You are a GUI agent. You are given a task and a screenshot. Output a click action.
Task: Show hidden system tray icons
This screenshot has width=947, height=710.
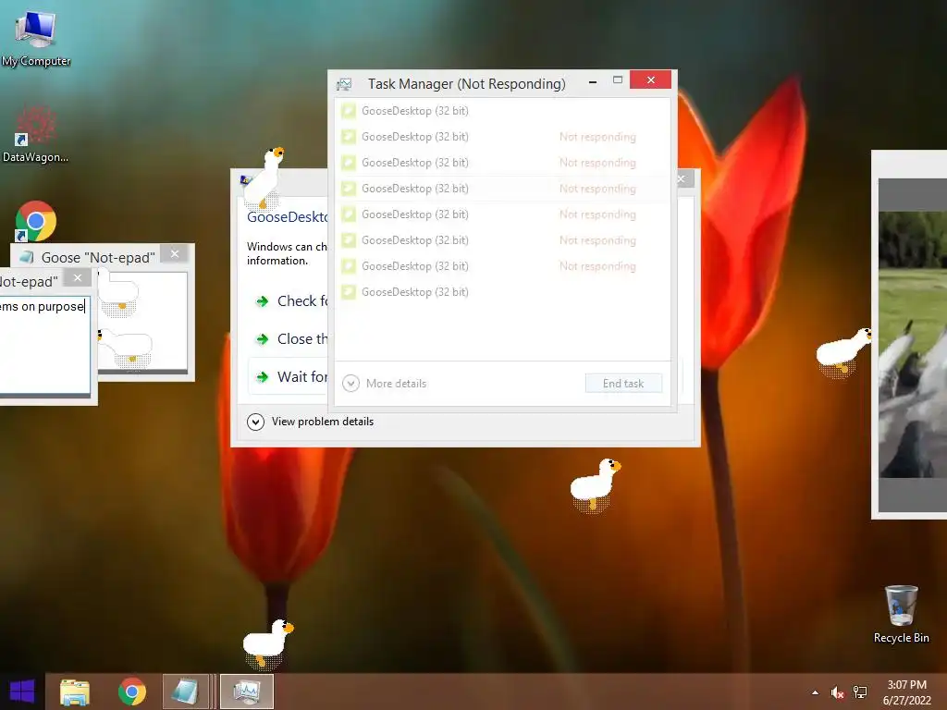coord(816,692)
